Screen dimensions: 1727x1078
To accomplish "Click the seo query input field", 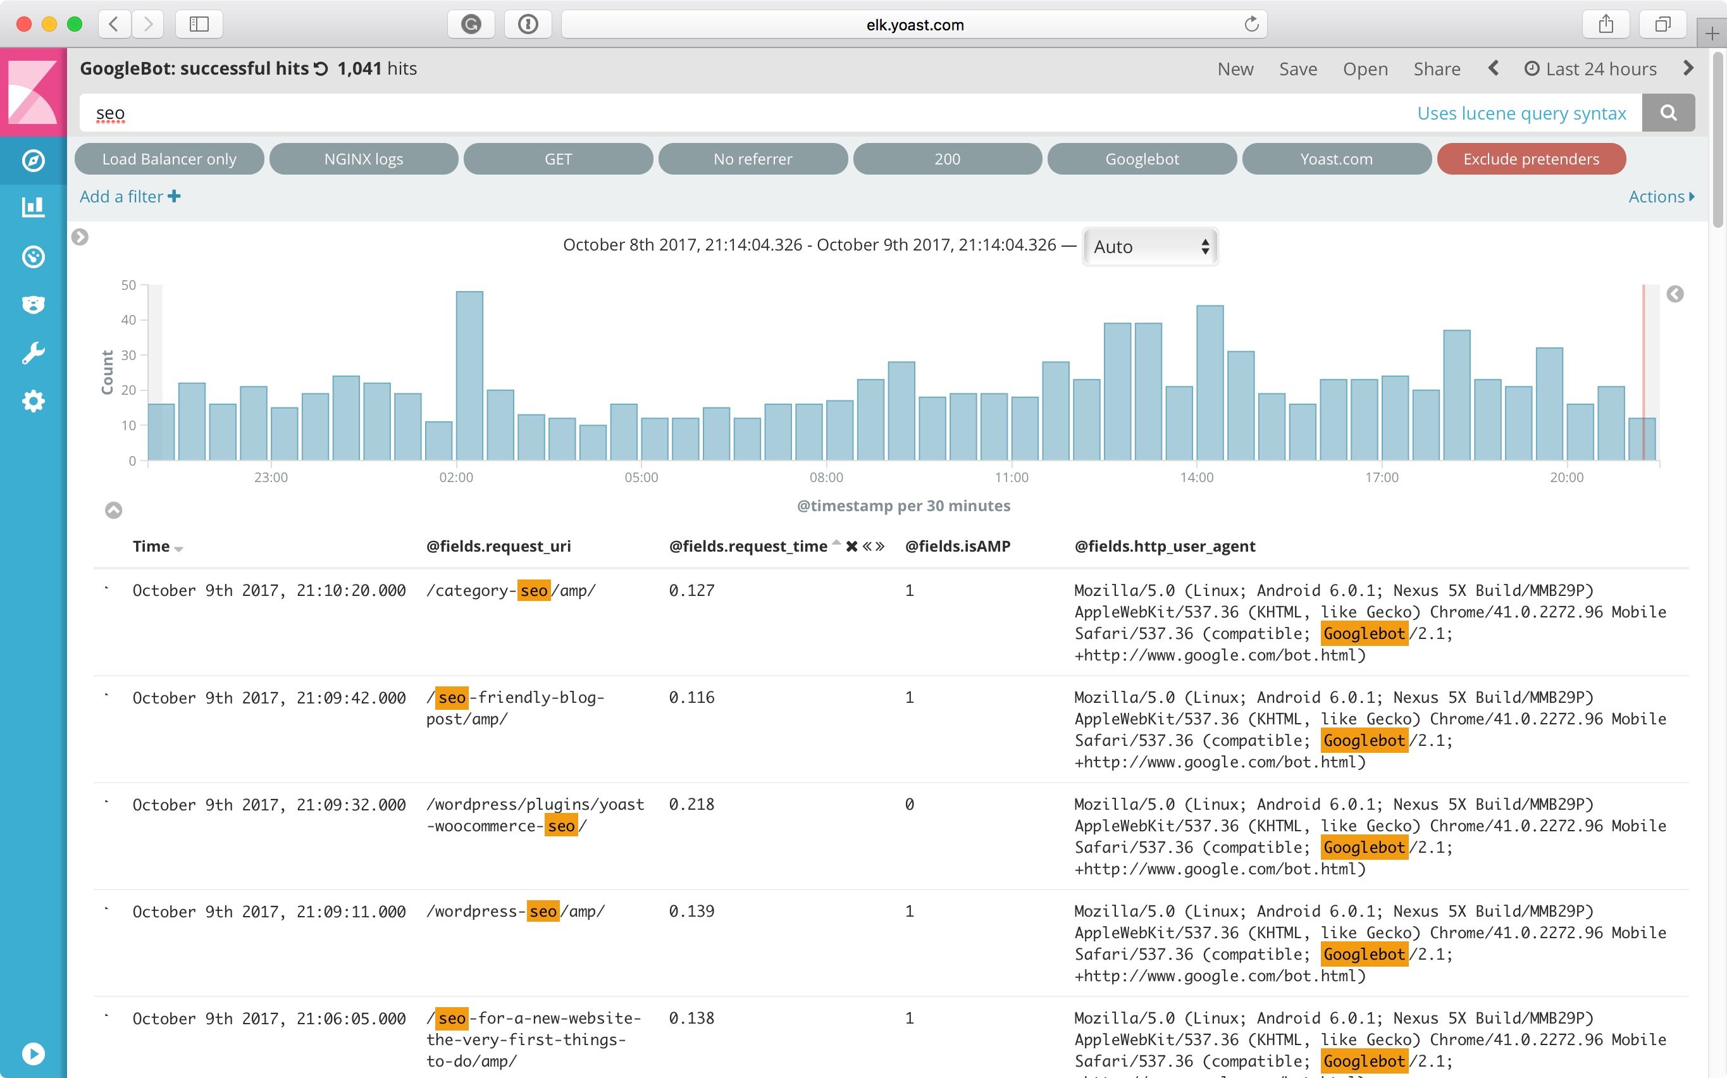I will coord(713,113).
